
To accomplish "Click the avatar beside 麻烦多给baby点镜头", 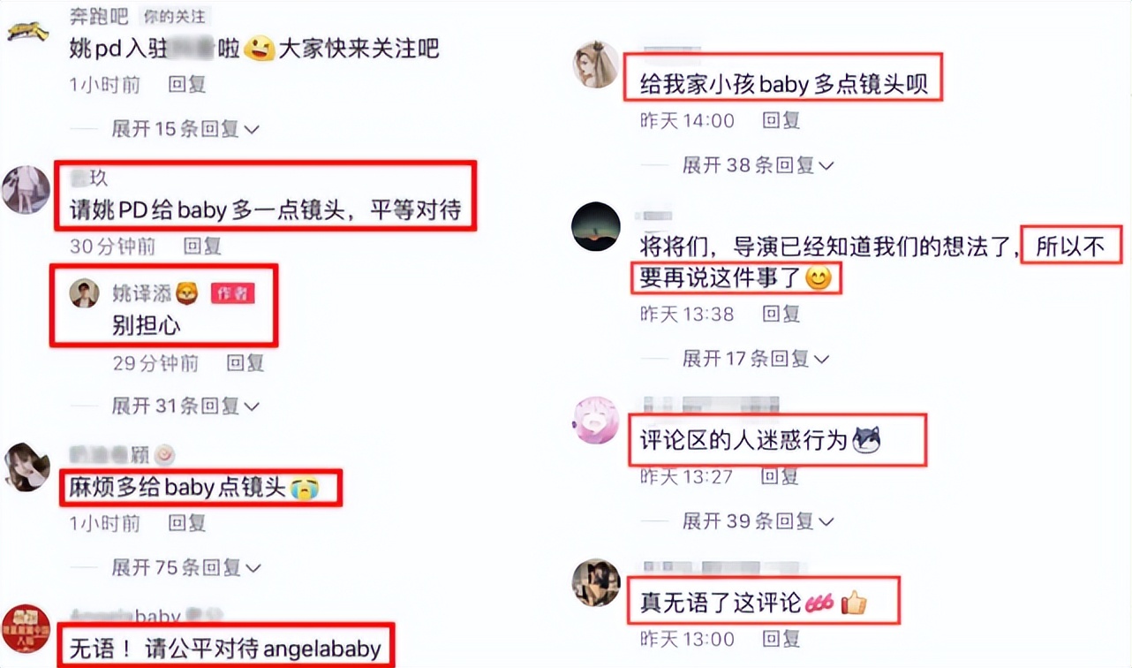I will point(26,467).
